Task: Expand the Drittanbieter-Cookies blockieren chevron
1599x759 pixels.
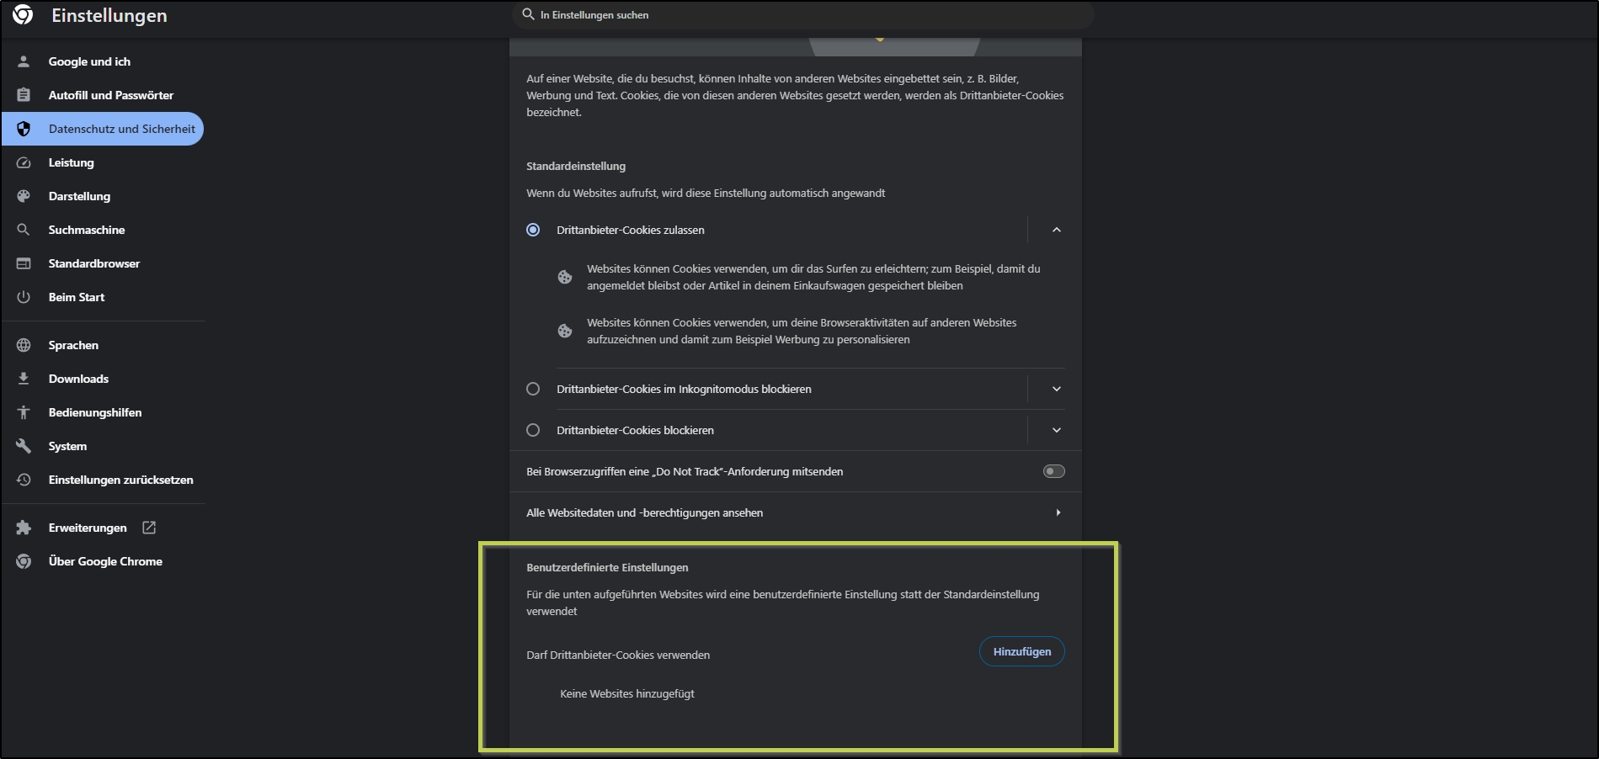Action: [x=1056, y=430]
